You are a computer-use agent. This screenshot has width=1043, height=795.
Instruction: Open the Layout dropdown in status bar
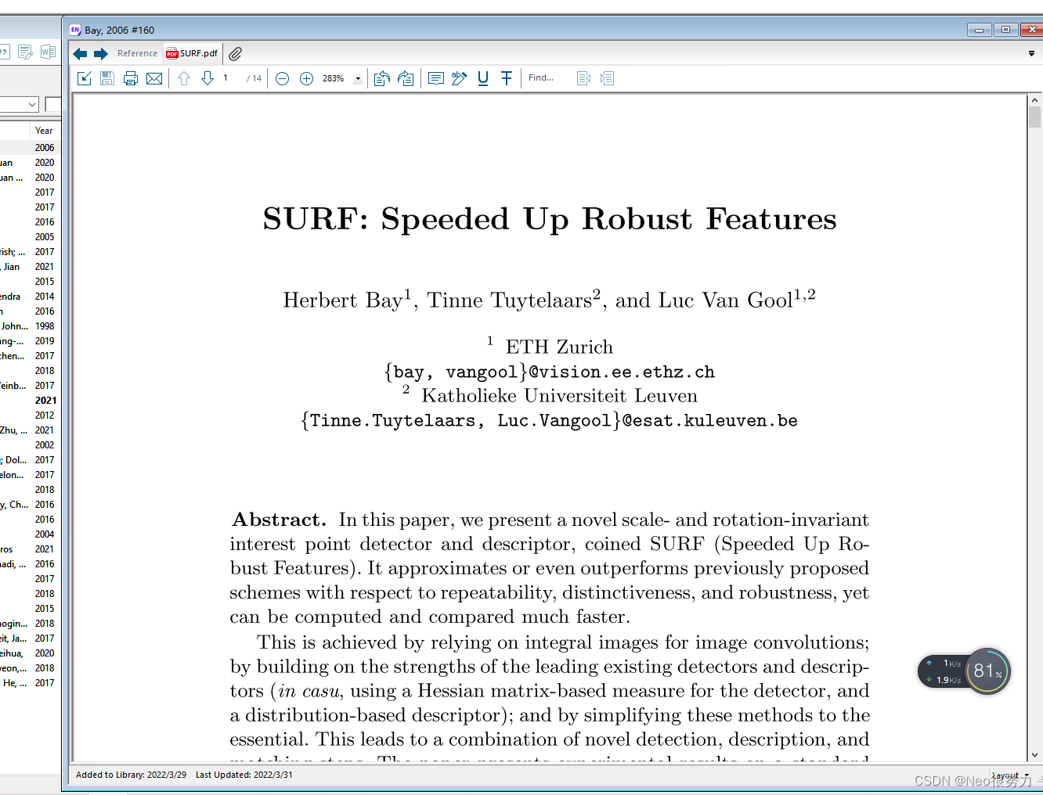point(1010,775)
